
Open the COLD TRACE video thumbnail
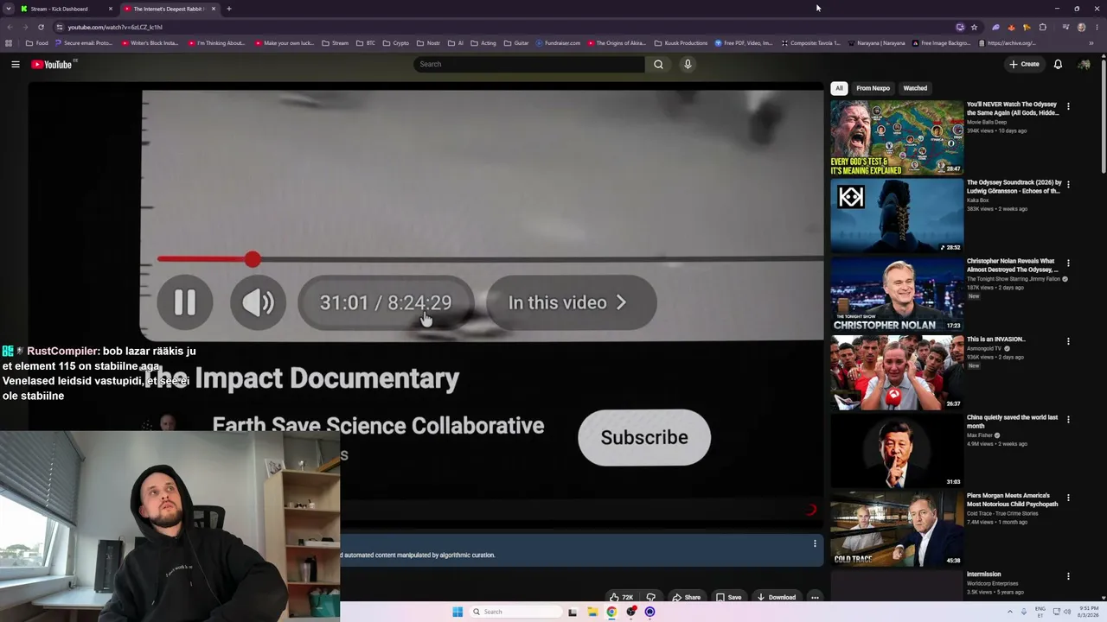pyautogui.click(x=897, y=530)
